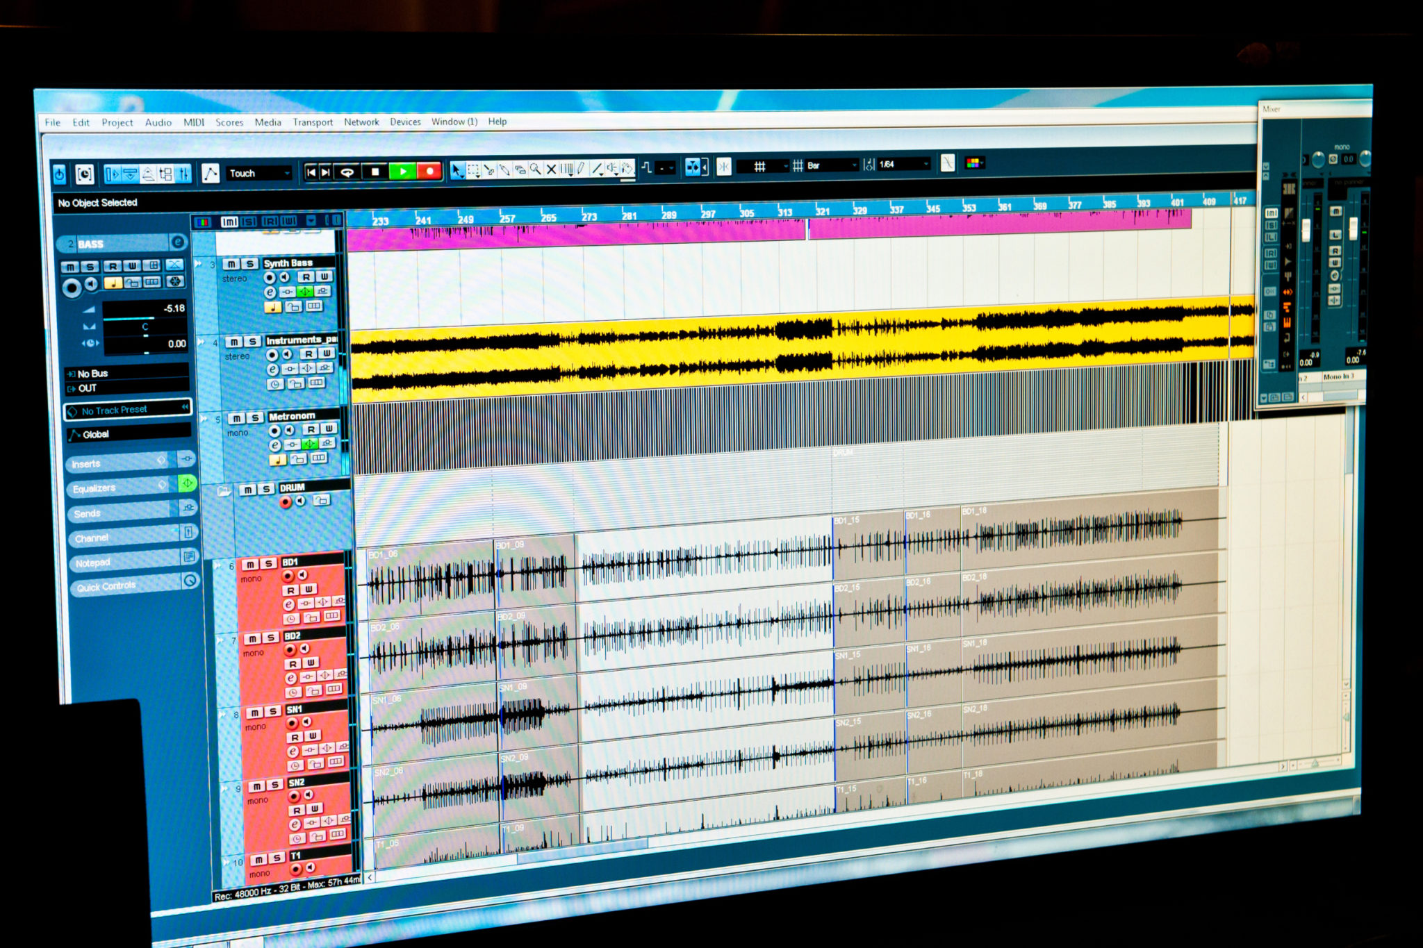Mute the Synth Bass track
The width and height of the screenshot is (1423, 948).
[x=232, y=264]
